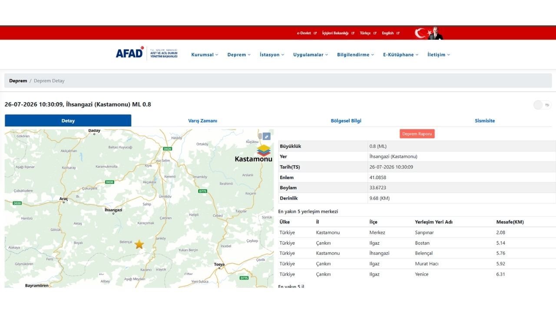Open the map layers stack icon
Viewport: 556px width, 313px height.
coord(264,150)
